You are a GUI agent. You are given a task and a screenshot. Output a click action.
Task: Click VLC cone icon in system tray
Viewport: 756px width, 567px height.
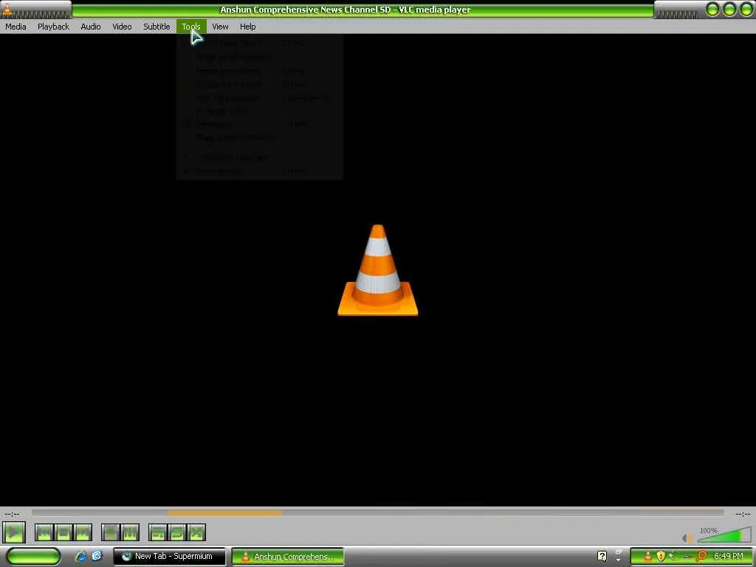tap(648, 556)
